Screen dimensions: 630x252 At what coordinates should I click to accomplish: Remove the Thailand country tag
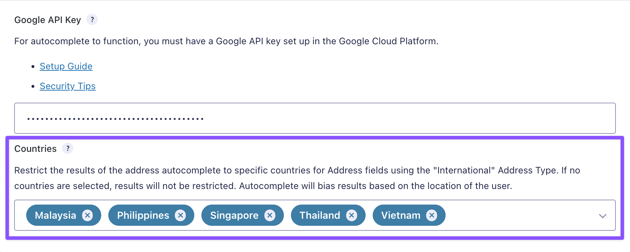pyautogui.click(x=351, y=215)
